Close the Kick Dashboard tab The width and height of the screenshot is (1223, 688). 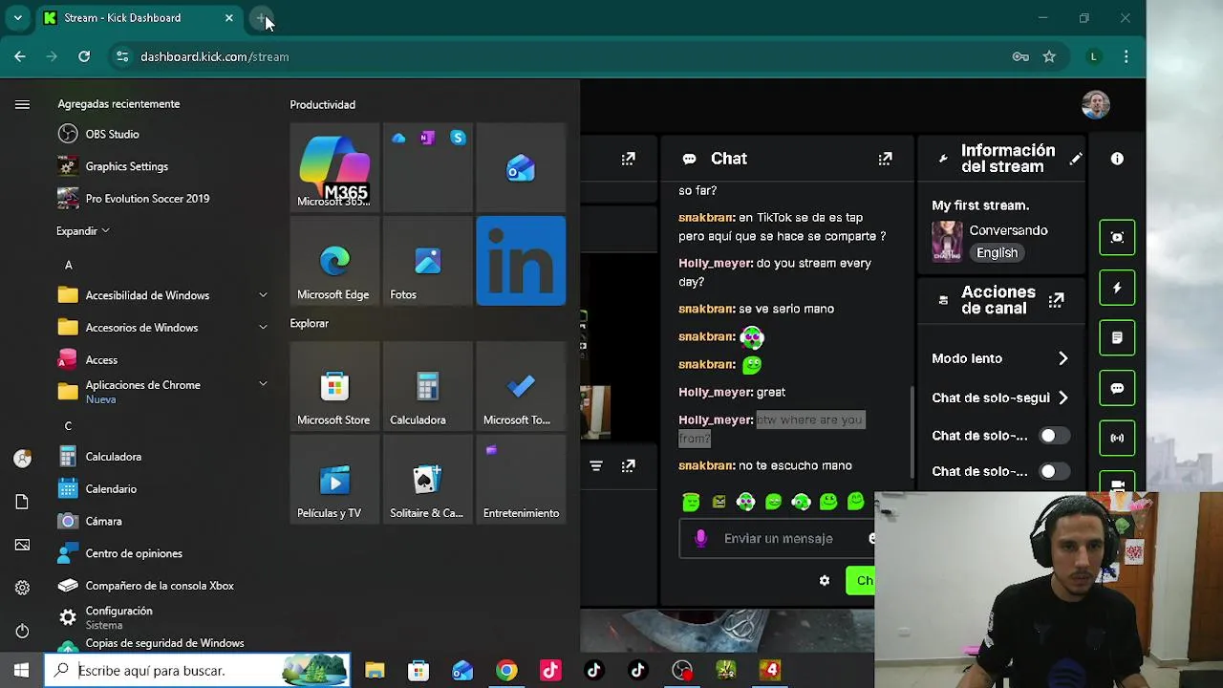click(229, 17)
